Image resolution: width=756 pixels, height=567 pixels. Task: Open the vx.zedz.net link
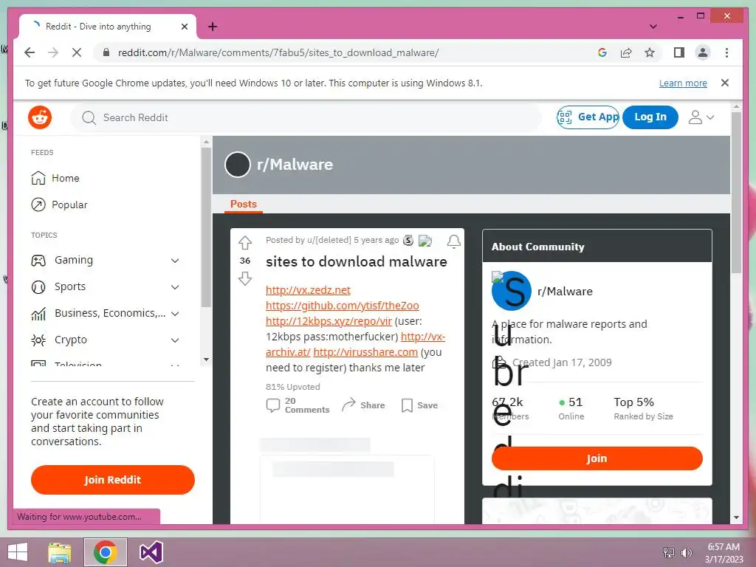click(x=308, y=290)
